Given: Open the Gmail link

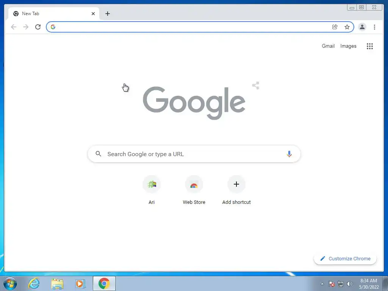Looking at the screenshot, I should pyautogui.click(x=328, y=46).
